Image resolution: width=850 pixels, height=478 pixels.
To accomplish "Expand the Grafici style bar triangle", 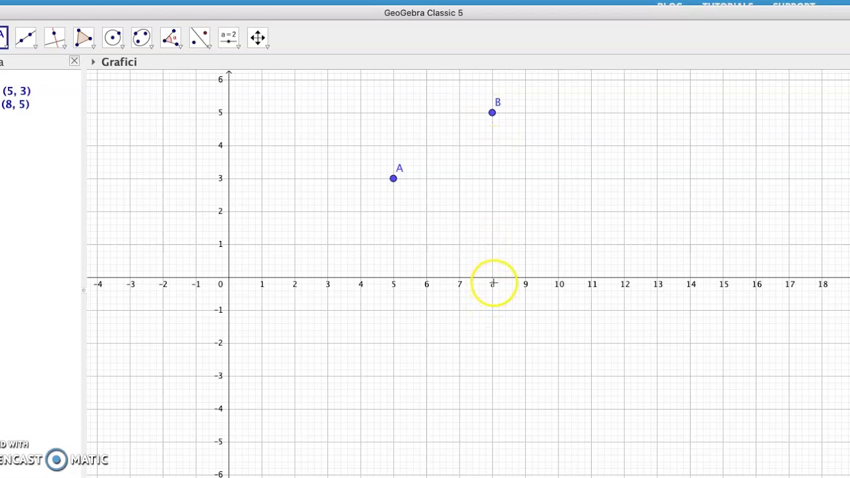I will [93, 62].
